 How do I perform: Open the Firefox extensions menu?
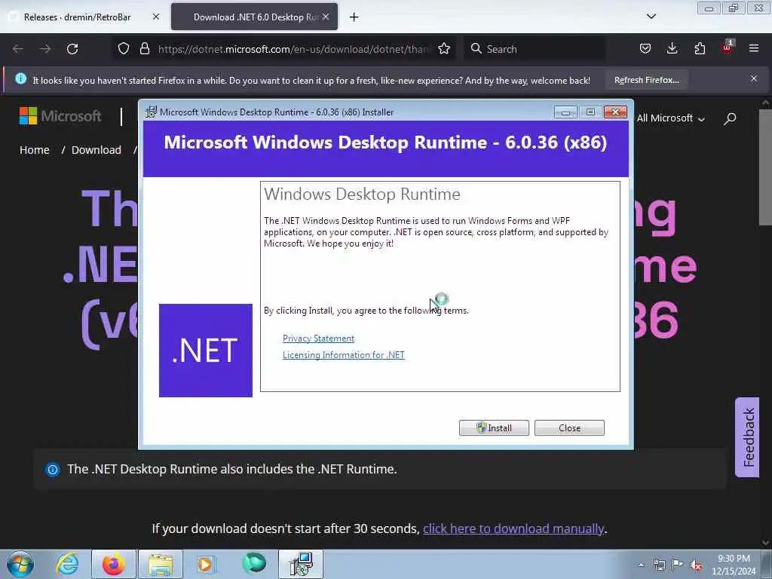tap(700, 49)
